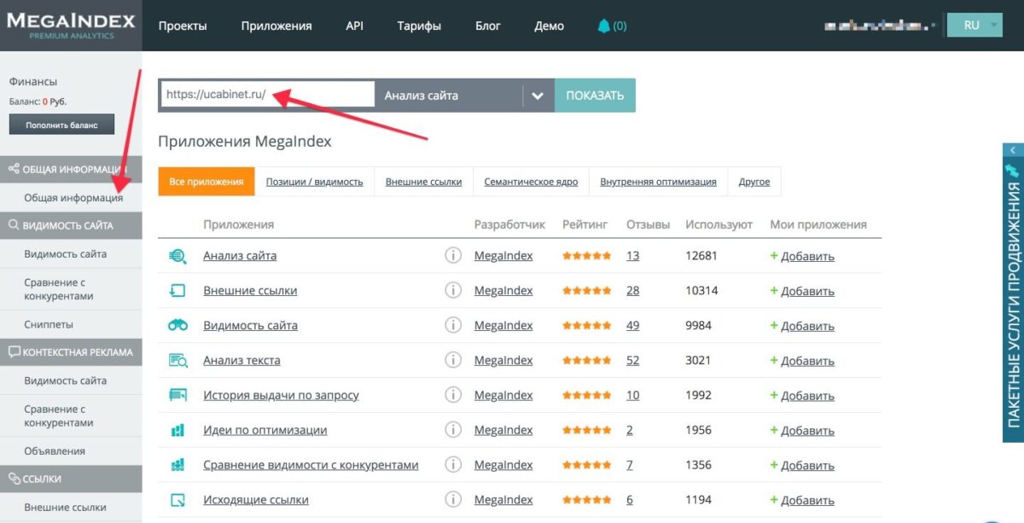1024x523 pixels.
Task: Focus the site URL input field
Action: coord(267,96)
